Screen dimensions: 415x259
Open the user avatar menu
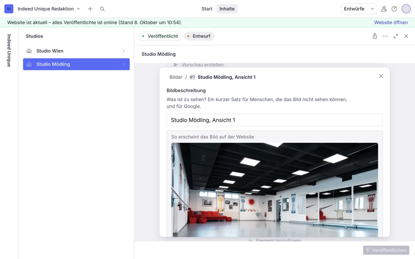(x=406, y=9)
